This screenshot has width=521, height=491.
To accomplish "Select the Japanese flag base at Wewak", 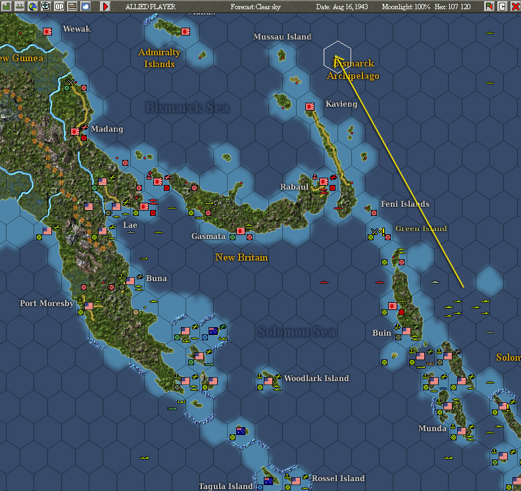I will pyautogui.click(x=47, y=32).
